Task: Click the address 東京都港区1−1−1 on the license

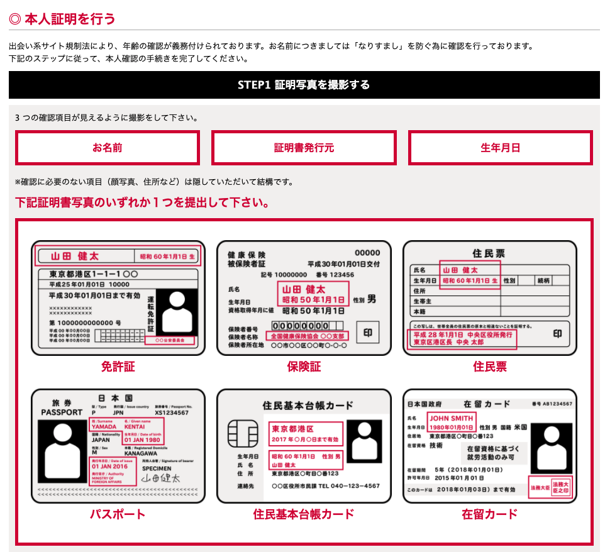Action: tap(93, 274)
